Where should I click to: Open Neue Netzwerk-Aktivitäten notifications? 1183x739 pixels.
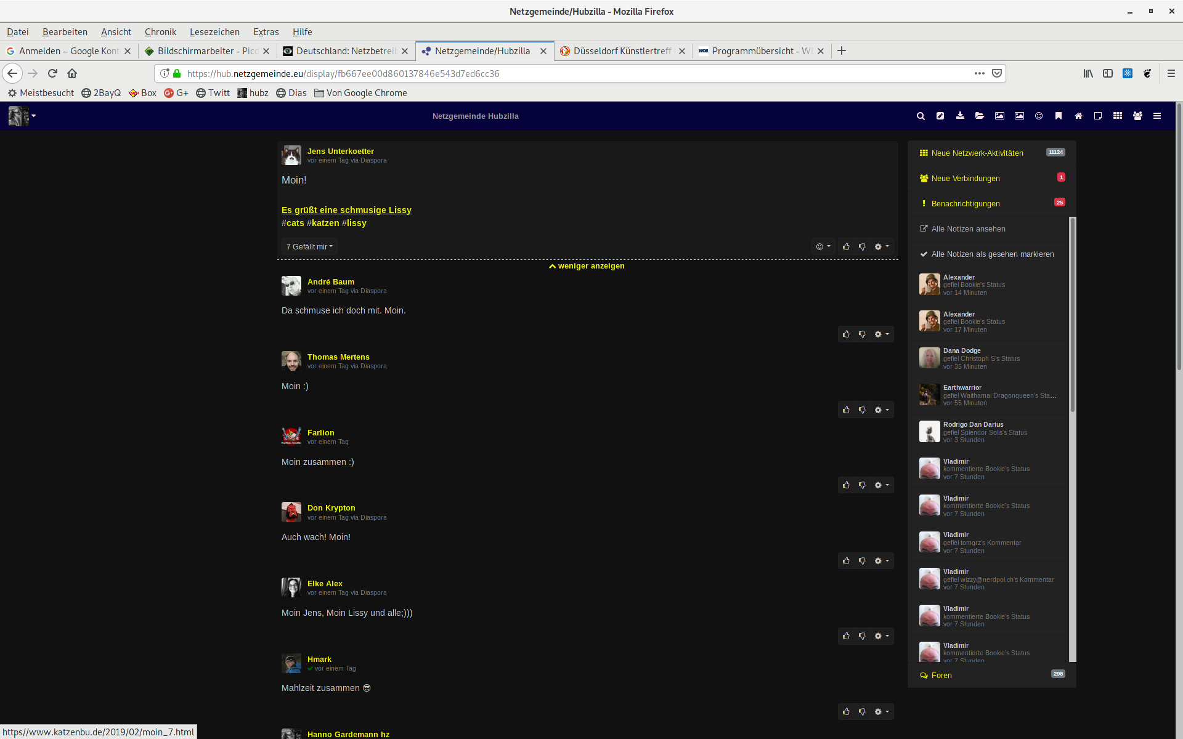tap(992, 153)
